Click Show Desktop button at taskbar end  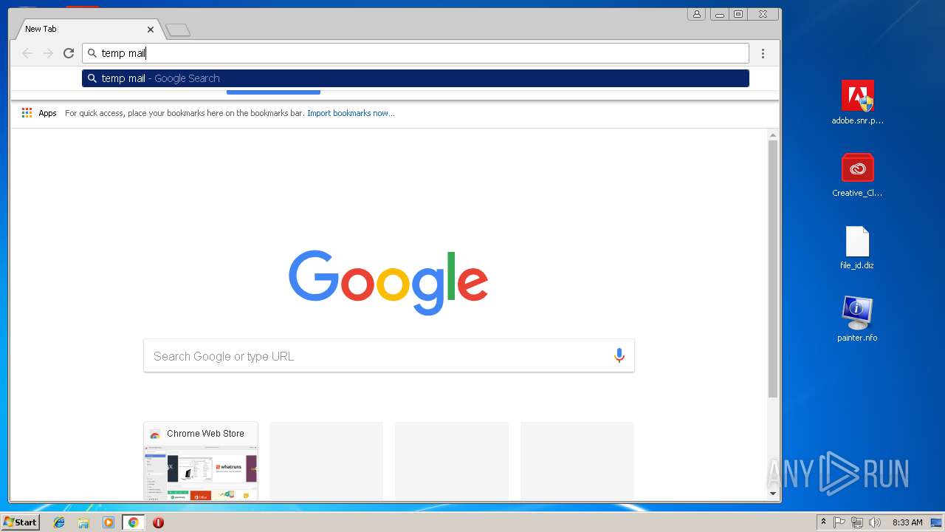click(937, 522)
